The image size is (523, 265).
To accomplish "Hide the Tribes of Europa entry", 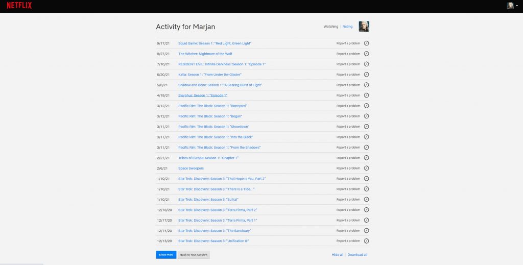I will [366, 158].
